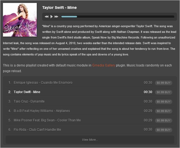Click 00:30 duration of Taylor Swift track

coord(148,92)
